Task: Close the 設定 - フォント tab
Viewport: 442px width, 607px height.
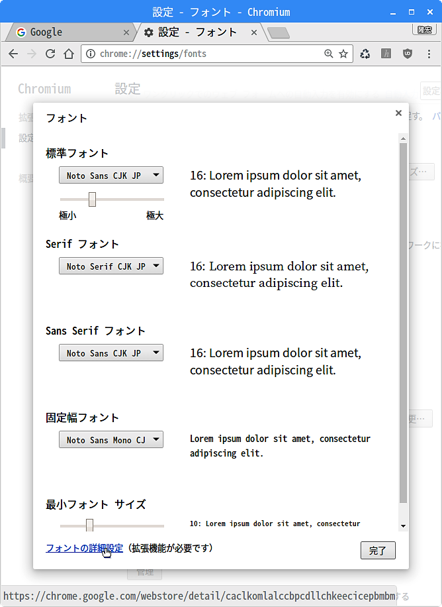Action: (x=254, y=32)
